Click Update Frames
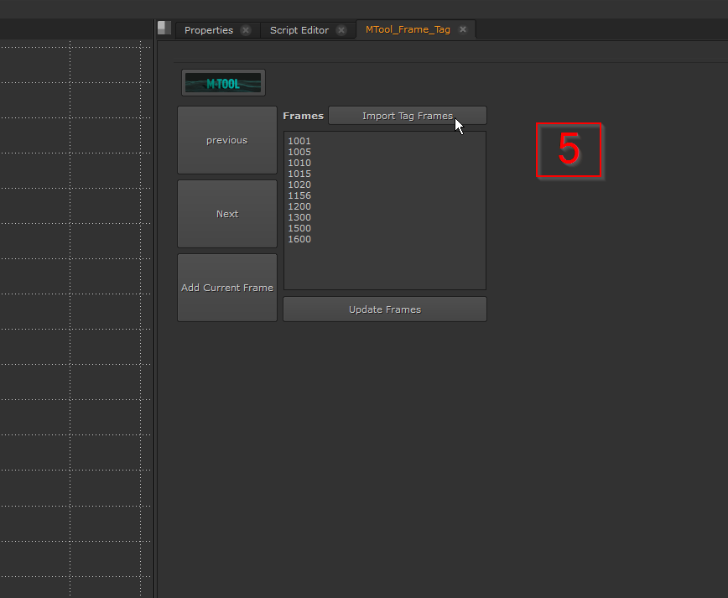 coord(384,309)
